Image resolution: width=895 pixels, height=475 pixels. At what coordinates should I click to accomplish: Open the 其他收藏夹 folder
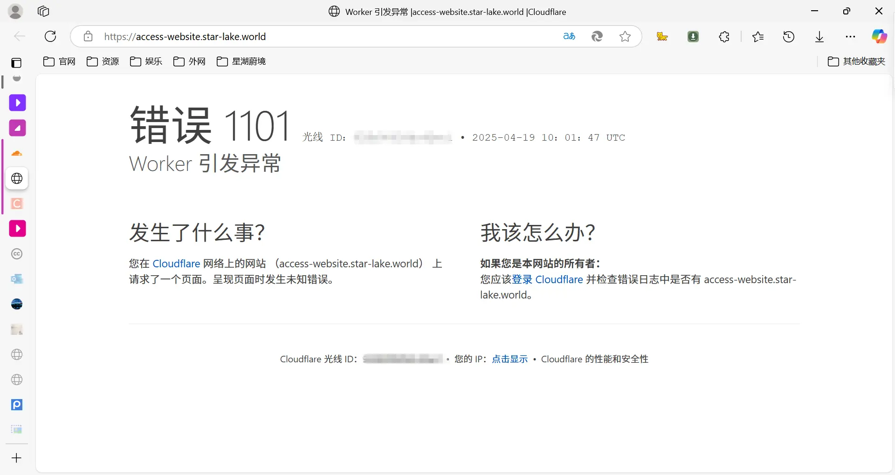point(856,61)
